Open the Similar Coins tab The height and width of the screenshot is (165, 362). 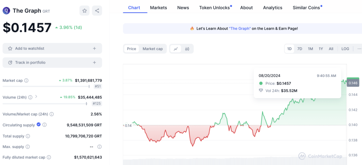306,8
